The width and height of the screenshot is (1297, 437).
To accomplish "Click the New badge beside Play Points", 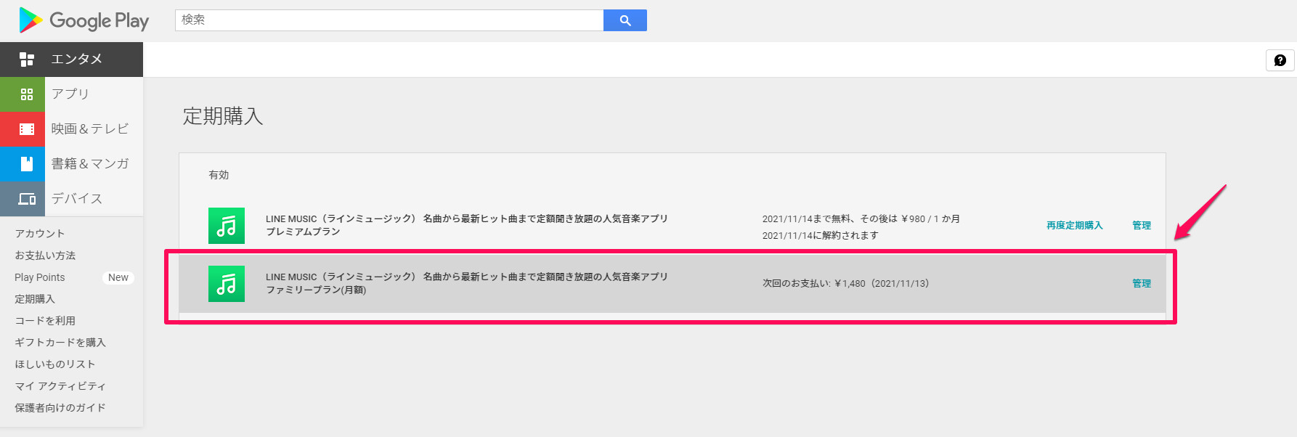I will pos(118,277).
